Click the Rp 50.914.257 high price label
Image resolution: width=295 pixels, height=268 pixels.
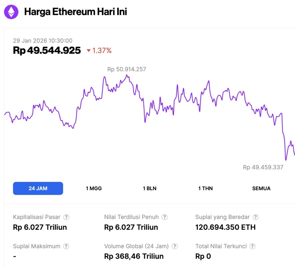click(x=126, y=69)
